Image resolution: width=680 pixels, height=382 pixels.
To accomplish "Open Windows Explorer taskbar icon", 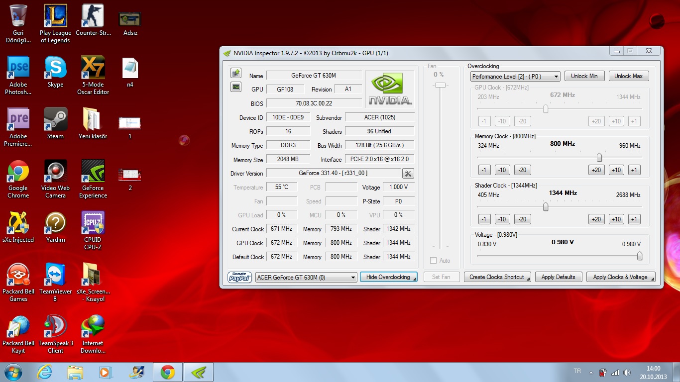I will (x=75, y=372).
